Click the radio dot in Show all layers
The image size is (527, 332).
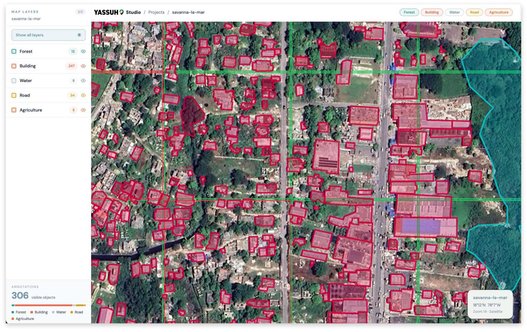click(79, 35)
